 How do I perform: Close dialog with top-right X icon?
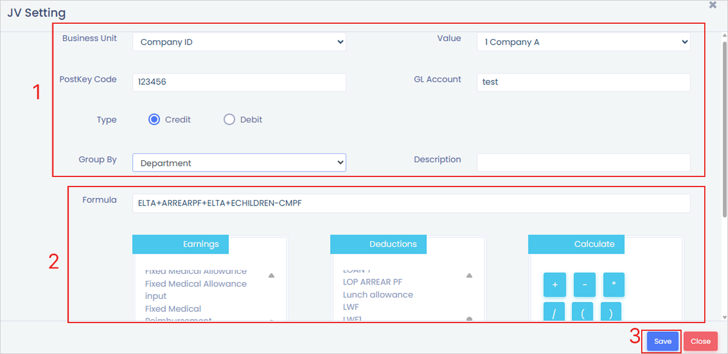point(713,5)
